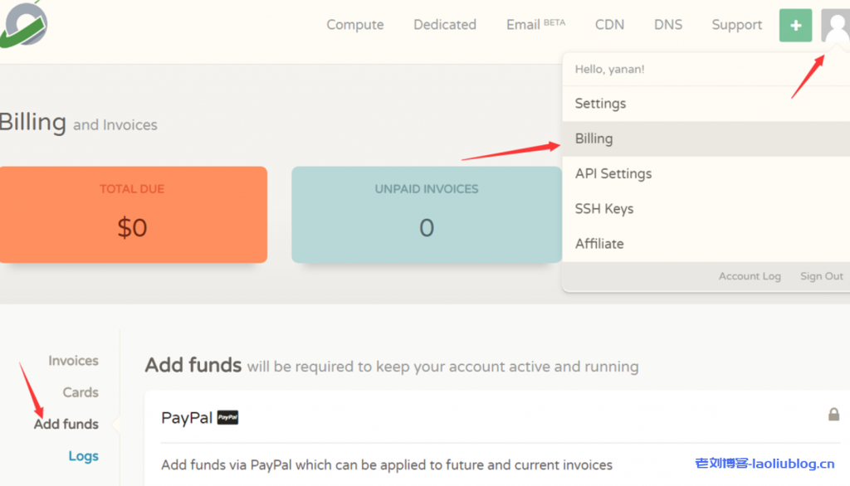The height and width of the screenshot is (486, 850).
Task: Open the Logs sidebar tab
Action: pyautogui.click(x=83, y=455)
